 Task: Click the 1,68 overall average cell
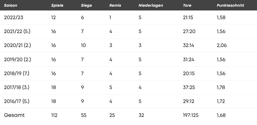coord(221,115)
